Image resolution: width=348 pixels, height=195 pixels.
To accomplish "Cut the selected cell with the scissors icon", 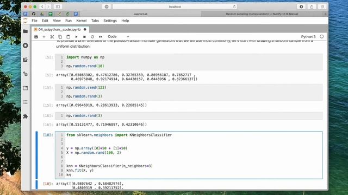I will tap(52, 37).
